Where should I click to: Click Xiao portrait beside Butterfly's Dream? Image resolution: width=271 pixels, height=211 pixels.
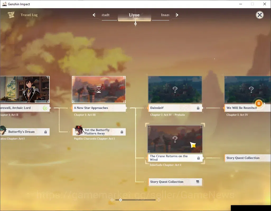(3, 130)
